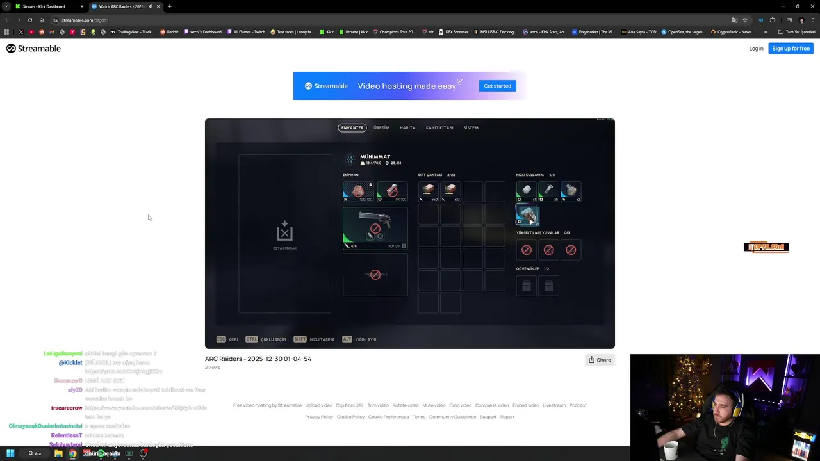Mute the audio on the ARC Raiders tab
820x461 pixels.
point(151,6)
